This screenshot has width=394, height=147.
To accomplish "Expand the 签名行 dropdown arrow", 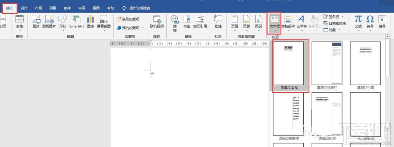I will tap(342, 17).
